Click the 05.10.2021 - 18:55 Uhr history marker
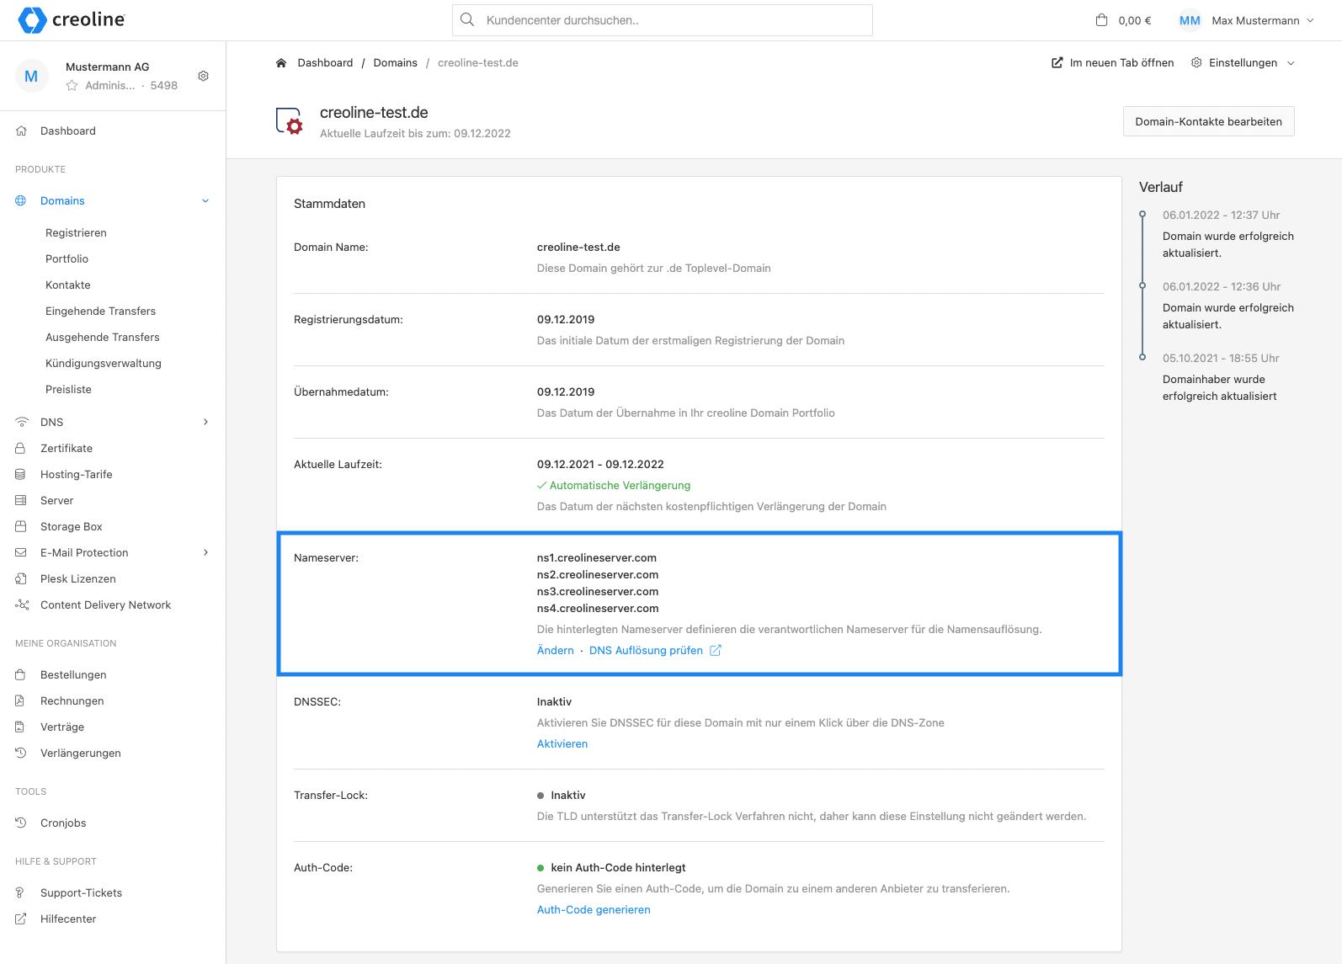1342x964 pixels. (x=1142, y=357)
